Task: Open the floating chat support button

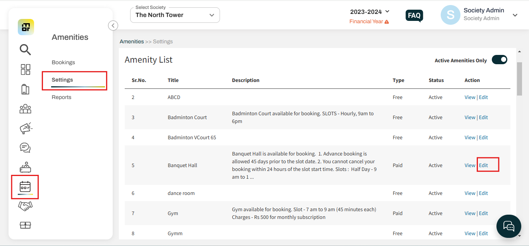Action: point(508,226)
